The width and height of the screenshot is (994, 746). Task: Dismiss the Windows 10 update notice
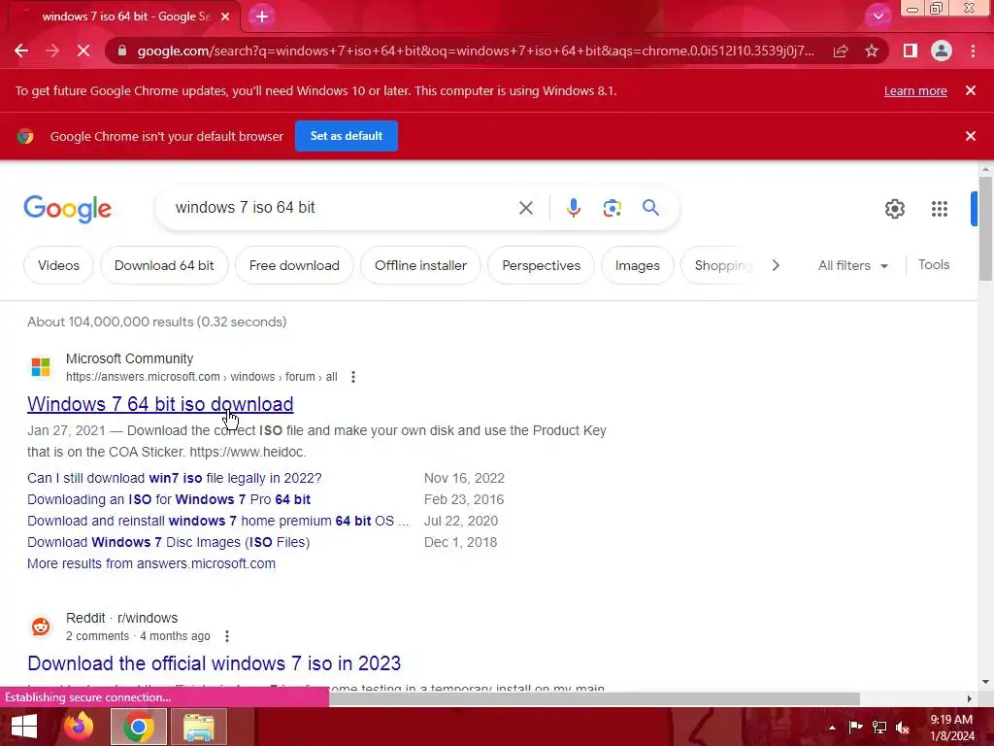[x=971, y=90]
